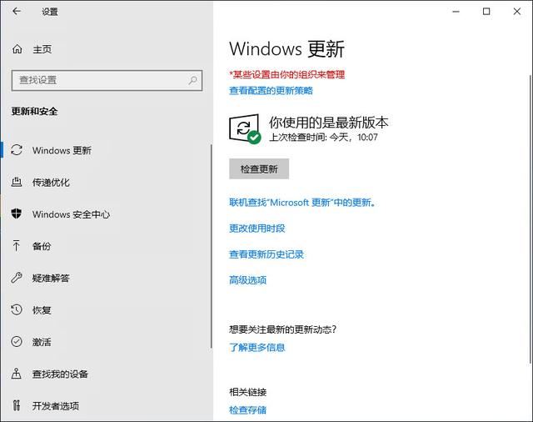Click the update status icon with green check
Screen dimensions: 533x422
coord(245,129)
